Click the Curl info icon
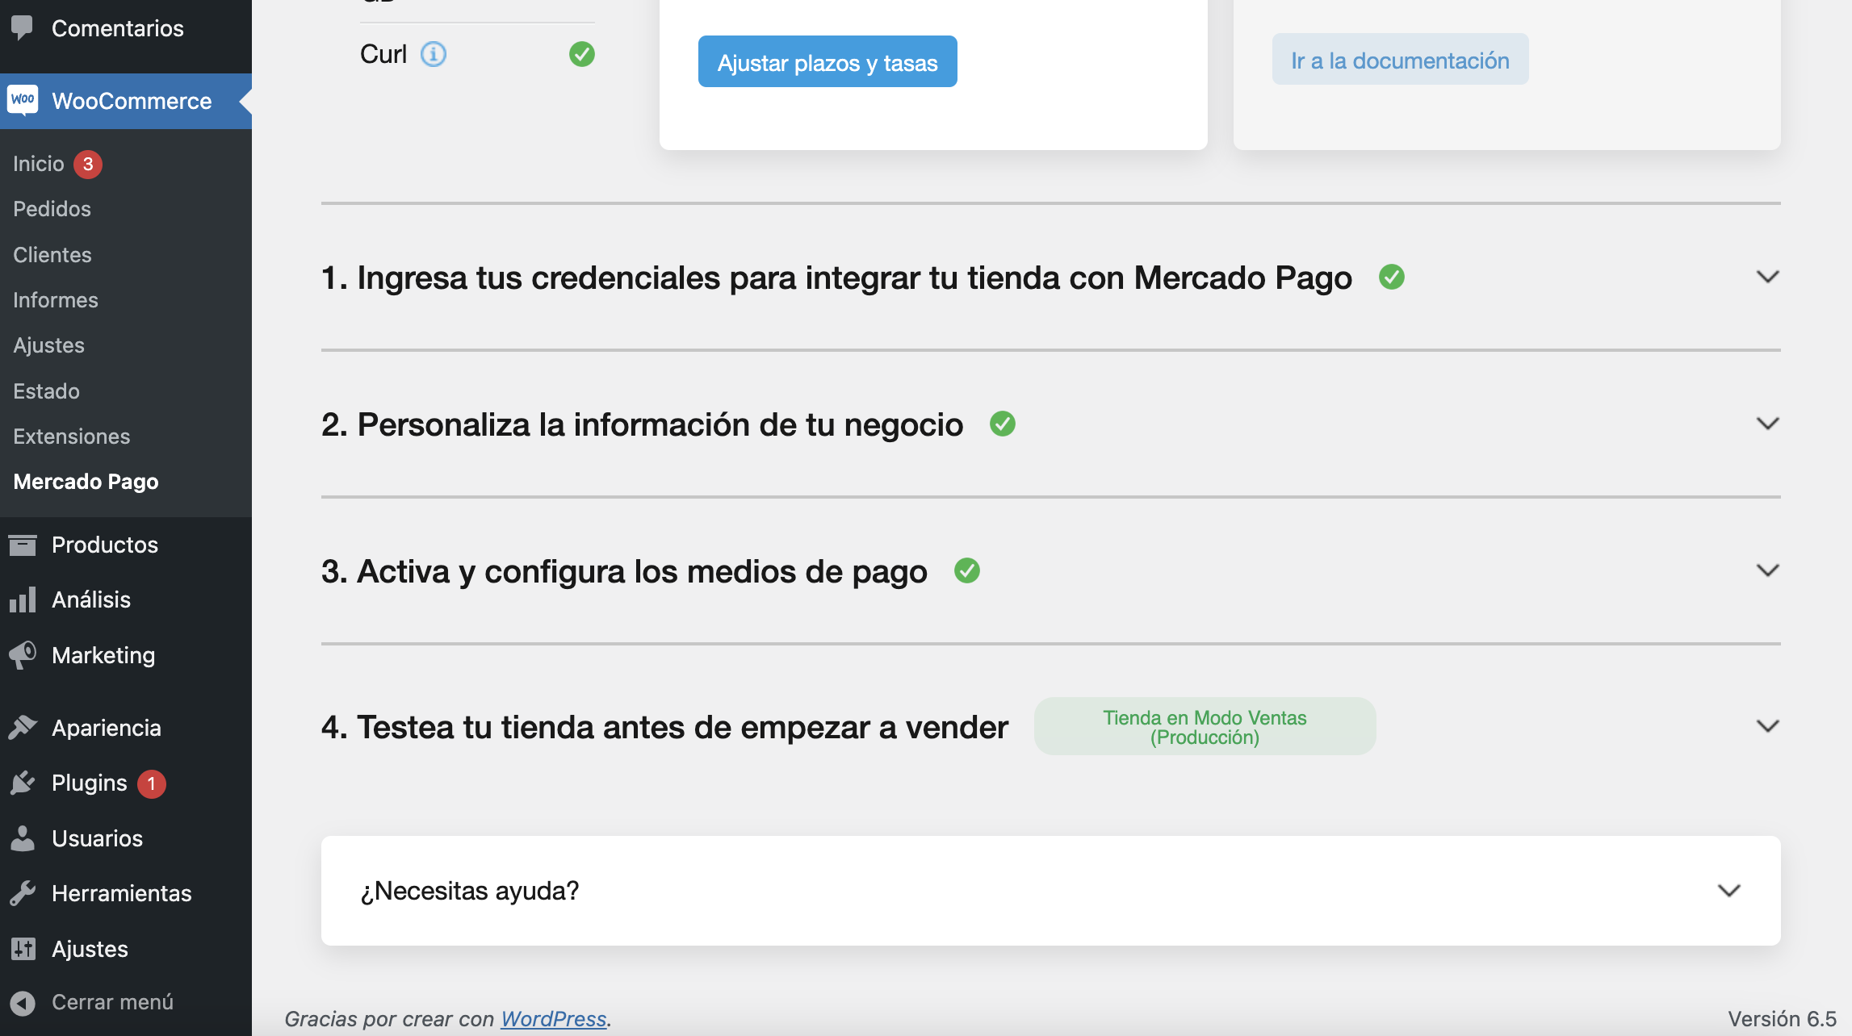1852x1036 pixels. point(434,54)
